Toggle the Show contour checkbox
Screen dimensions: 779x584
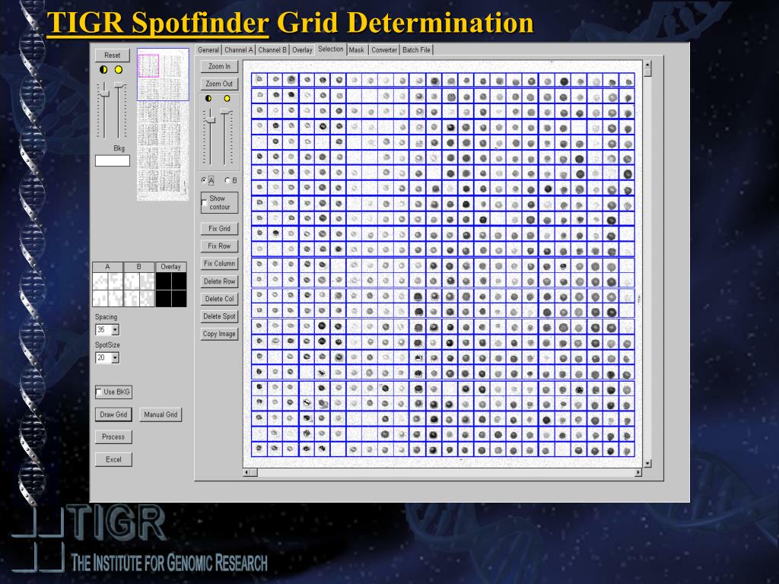204,202
